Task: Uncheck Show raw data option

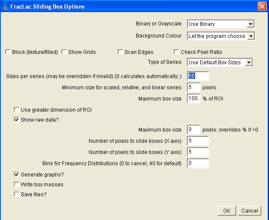Action: pos(16,119)
